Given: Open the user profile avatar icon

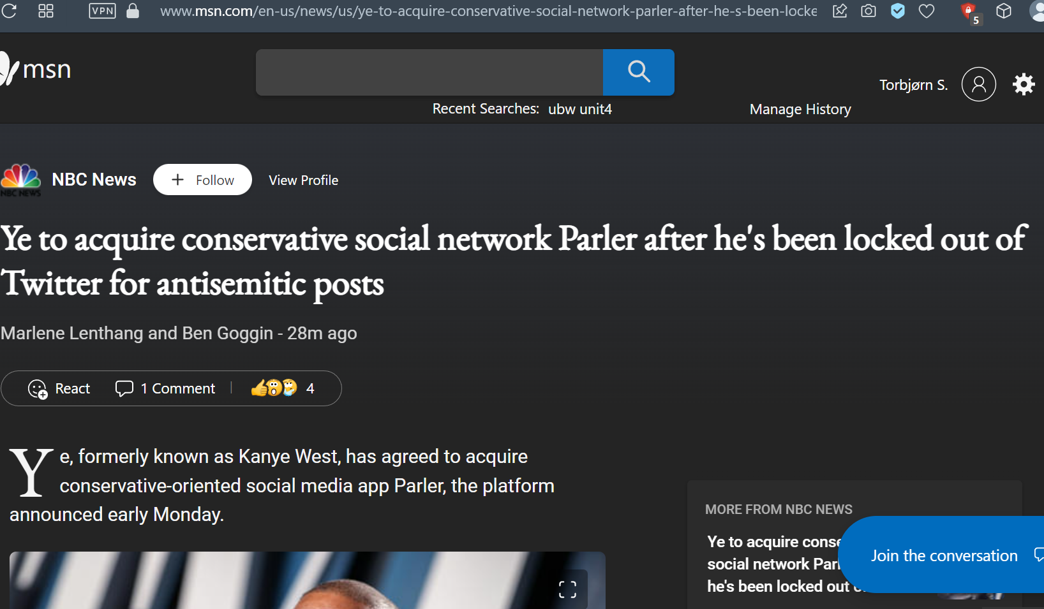Looking at the screenshot, I should click(979, 84).
